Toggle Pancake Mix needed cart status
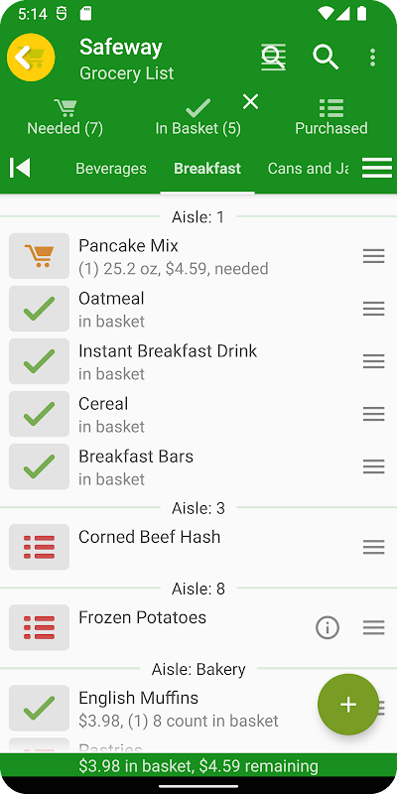This screenshot has height=794, width=397. (x=39, y=256)
